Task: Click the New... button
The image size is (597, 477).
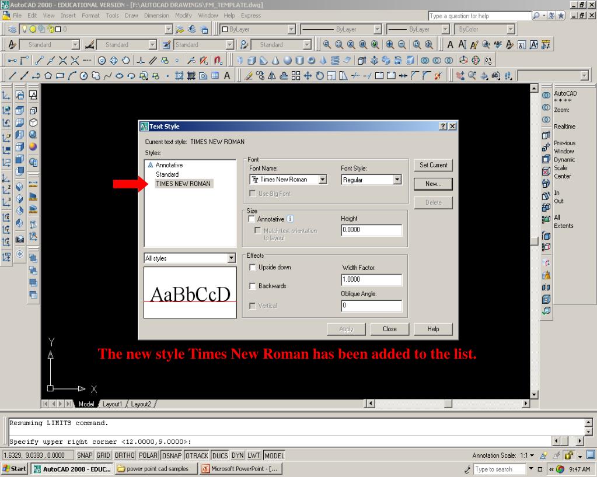Action: point(433,184)
